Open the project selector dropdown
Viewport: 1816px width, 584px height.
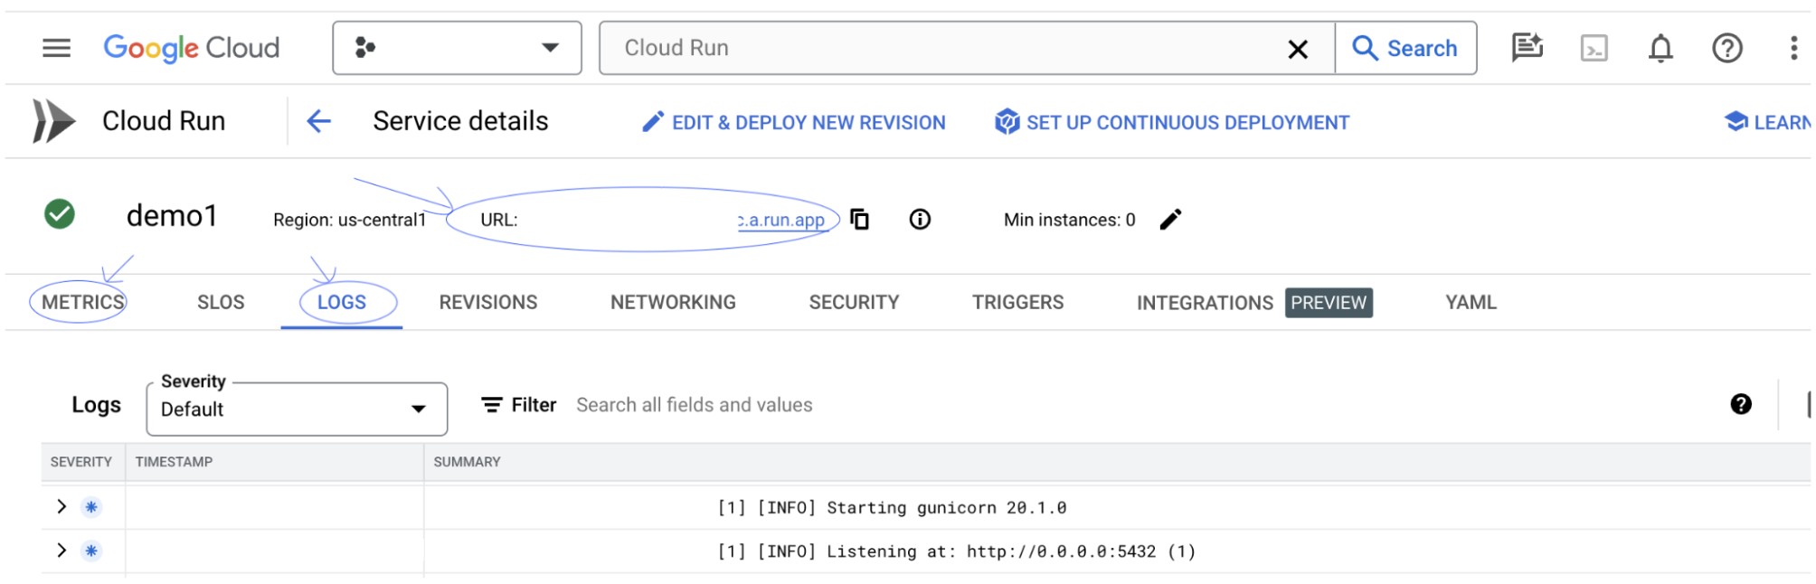[x=457, y=48]
